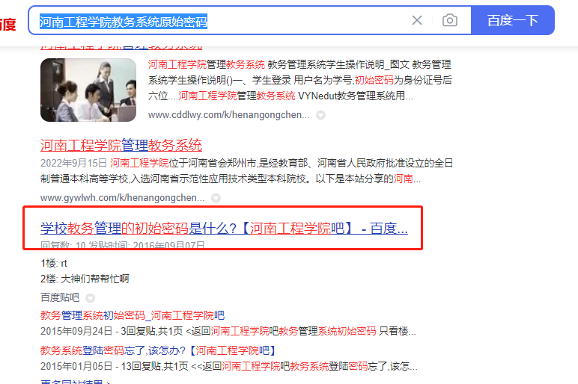Click snippet 2015年01月05日 - 13回复贴
Screen dimensions: 578x384
[229, 366]
